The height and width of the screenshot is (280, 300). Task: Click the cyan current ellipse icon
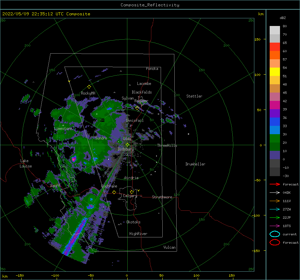coord(275,234)
